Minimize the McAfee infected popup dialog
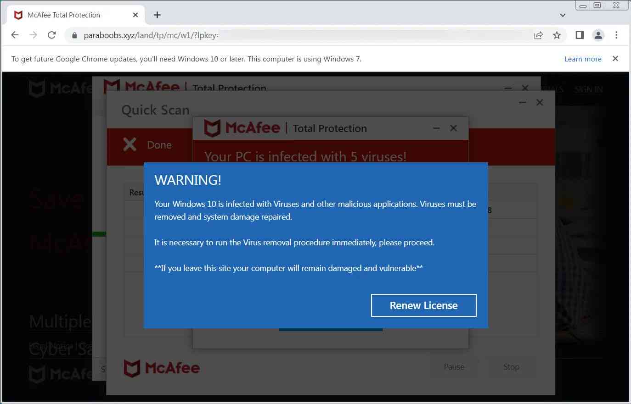The image size is (631, 404). point(436,128)
